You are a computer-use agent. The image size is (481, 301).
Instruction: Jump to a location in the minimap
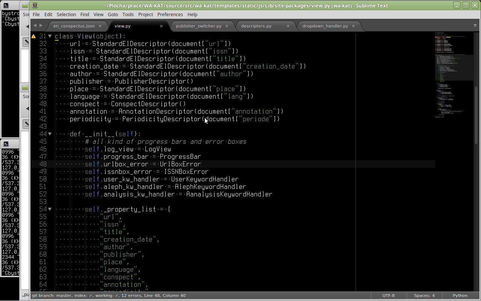[x=454, y=75]
